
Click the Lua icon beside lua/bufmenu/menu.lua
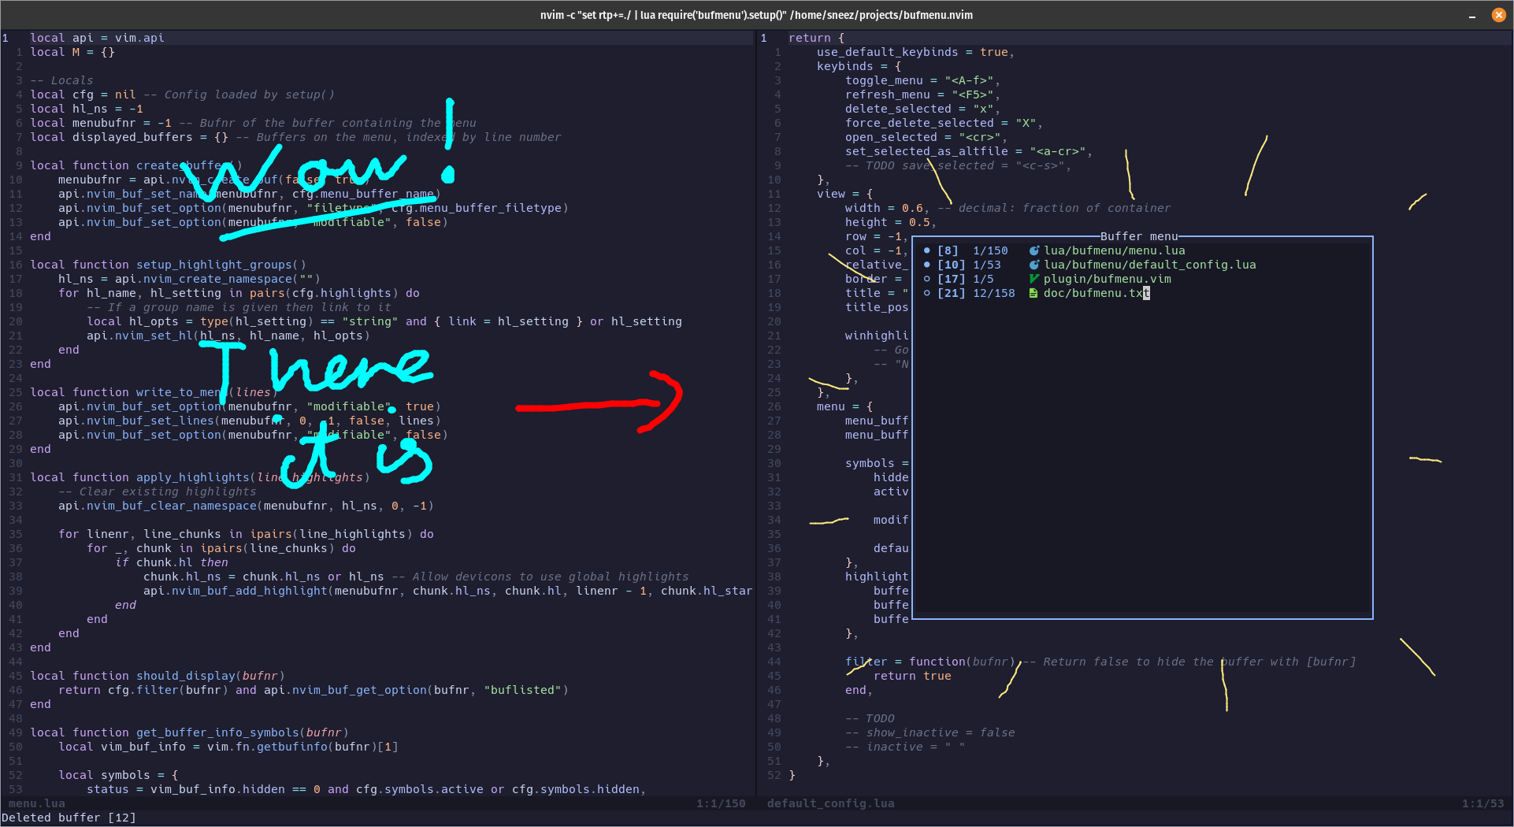(x=1033, y=250)
